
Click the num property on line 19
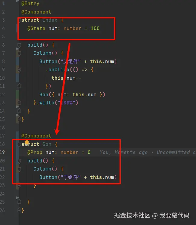click(x=50, y=153)
